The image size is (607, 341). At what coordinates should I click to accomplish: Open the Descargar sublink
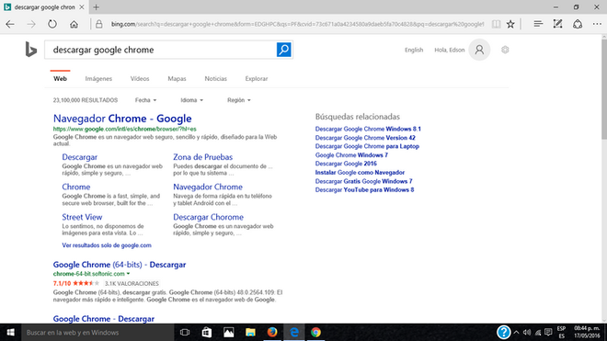pos(80,157)
